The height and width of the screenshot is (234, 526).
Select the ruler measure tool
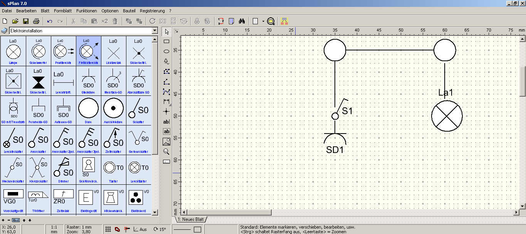coord(166,162)
